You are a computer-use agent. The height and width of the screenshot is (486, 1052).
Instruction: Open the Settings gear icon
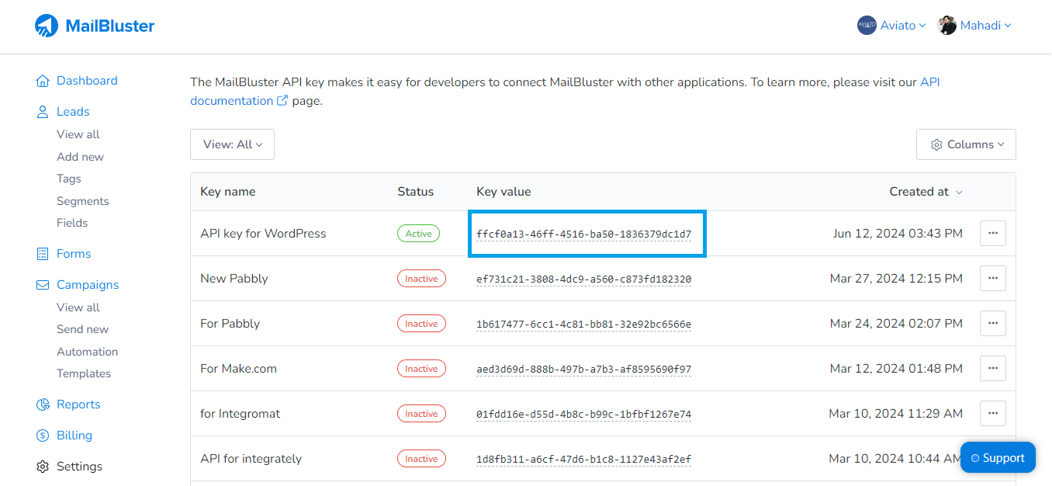43,466
